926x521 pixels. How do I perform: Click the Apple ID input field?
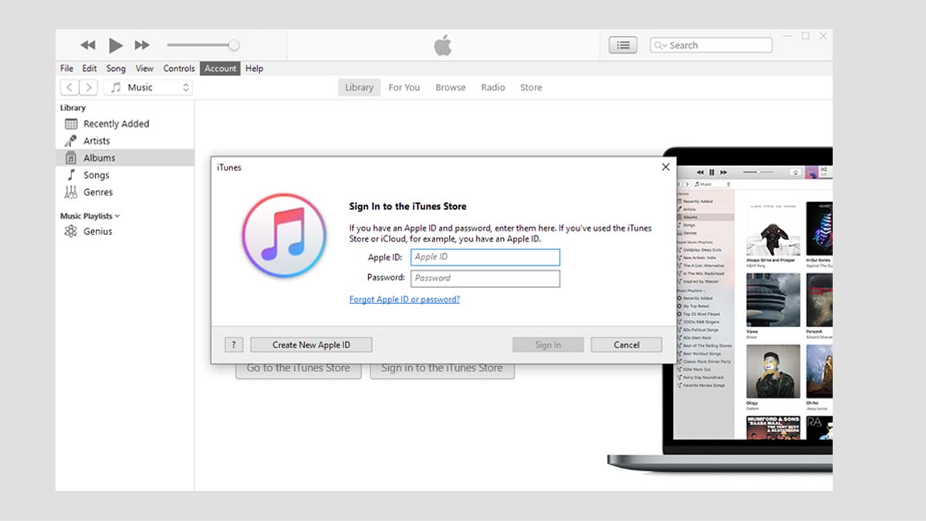pos(485,257)
